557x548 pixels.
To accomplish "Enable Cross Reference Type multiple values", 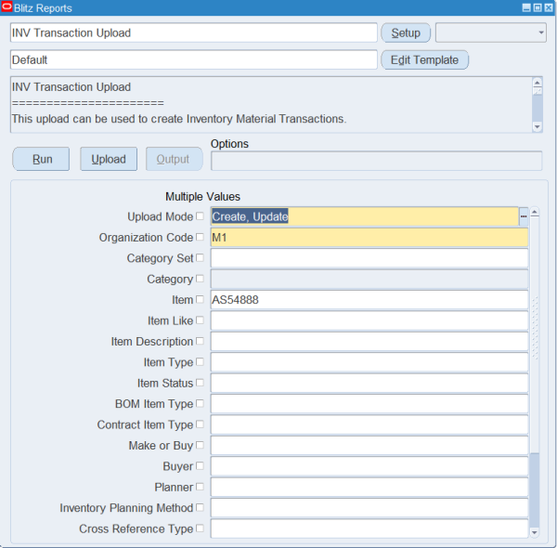I will pos(200,528).
